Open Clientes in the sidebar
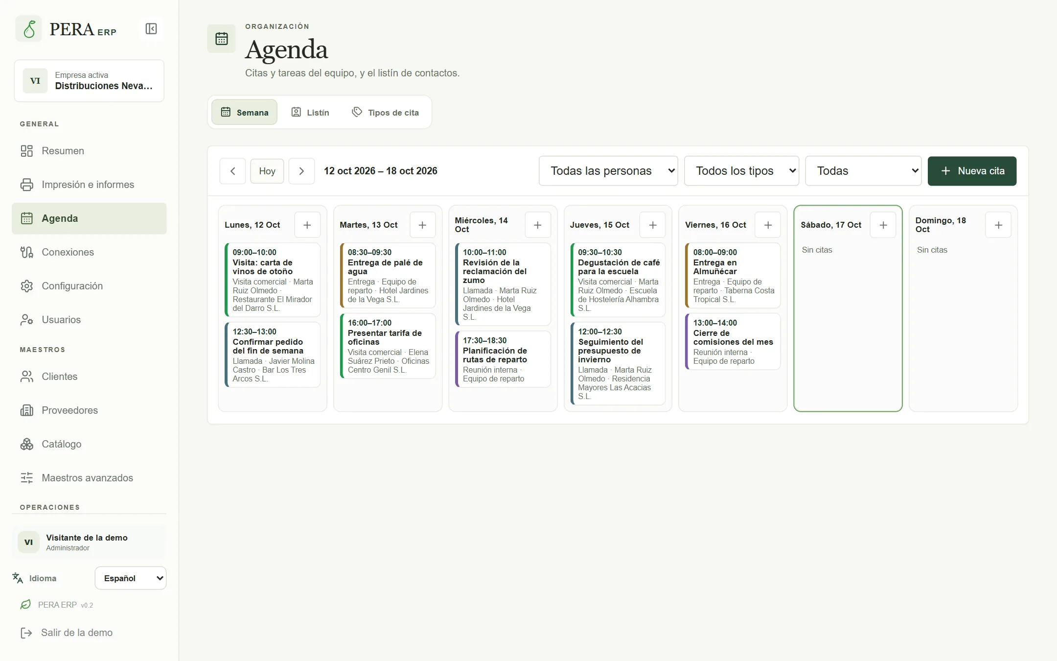Screen dimensions: 1057x661 [x=89, y=377]
